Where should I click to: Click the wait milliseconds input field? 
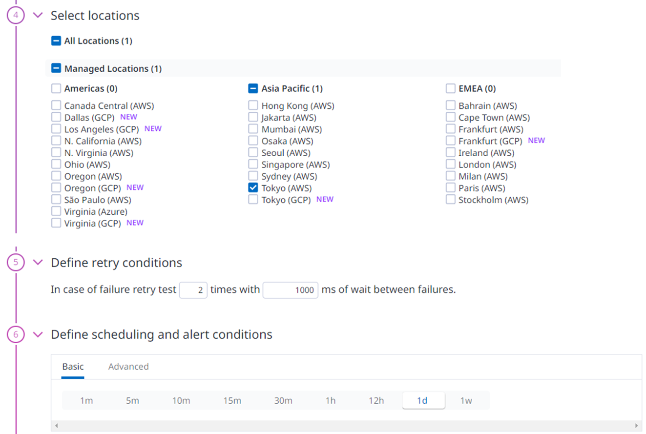[291, 290]
